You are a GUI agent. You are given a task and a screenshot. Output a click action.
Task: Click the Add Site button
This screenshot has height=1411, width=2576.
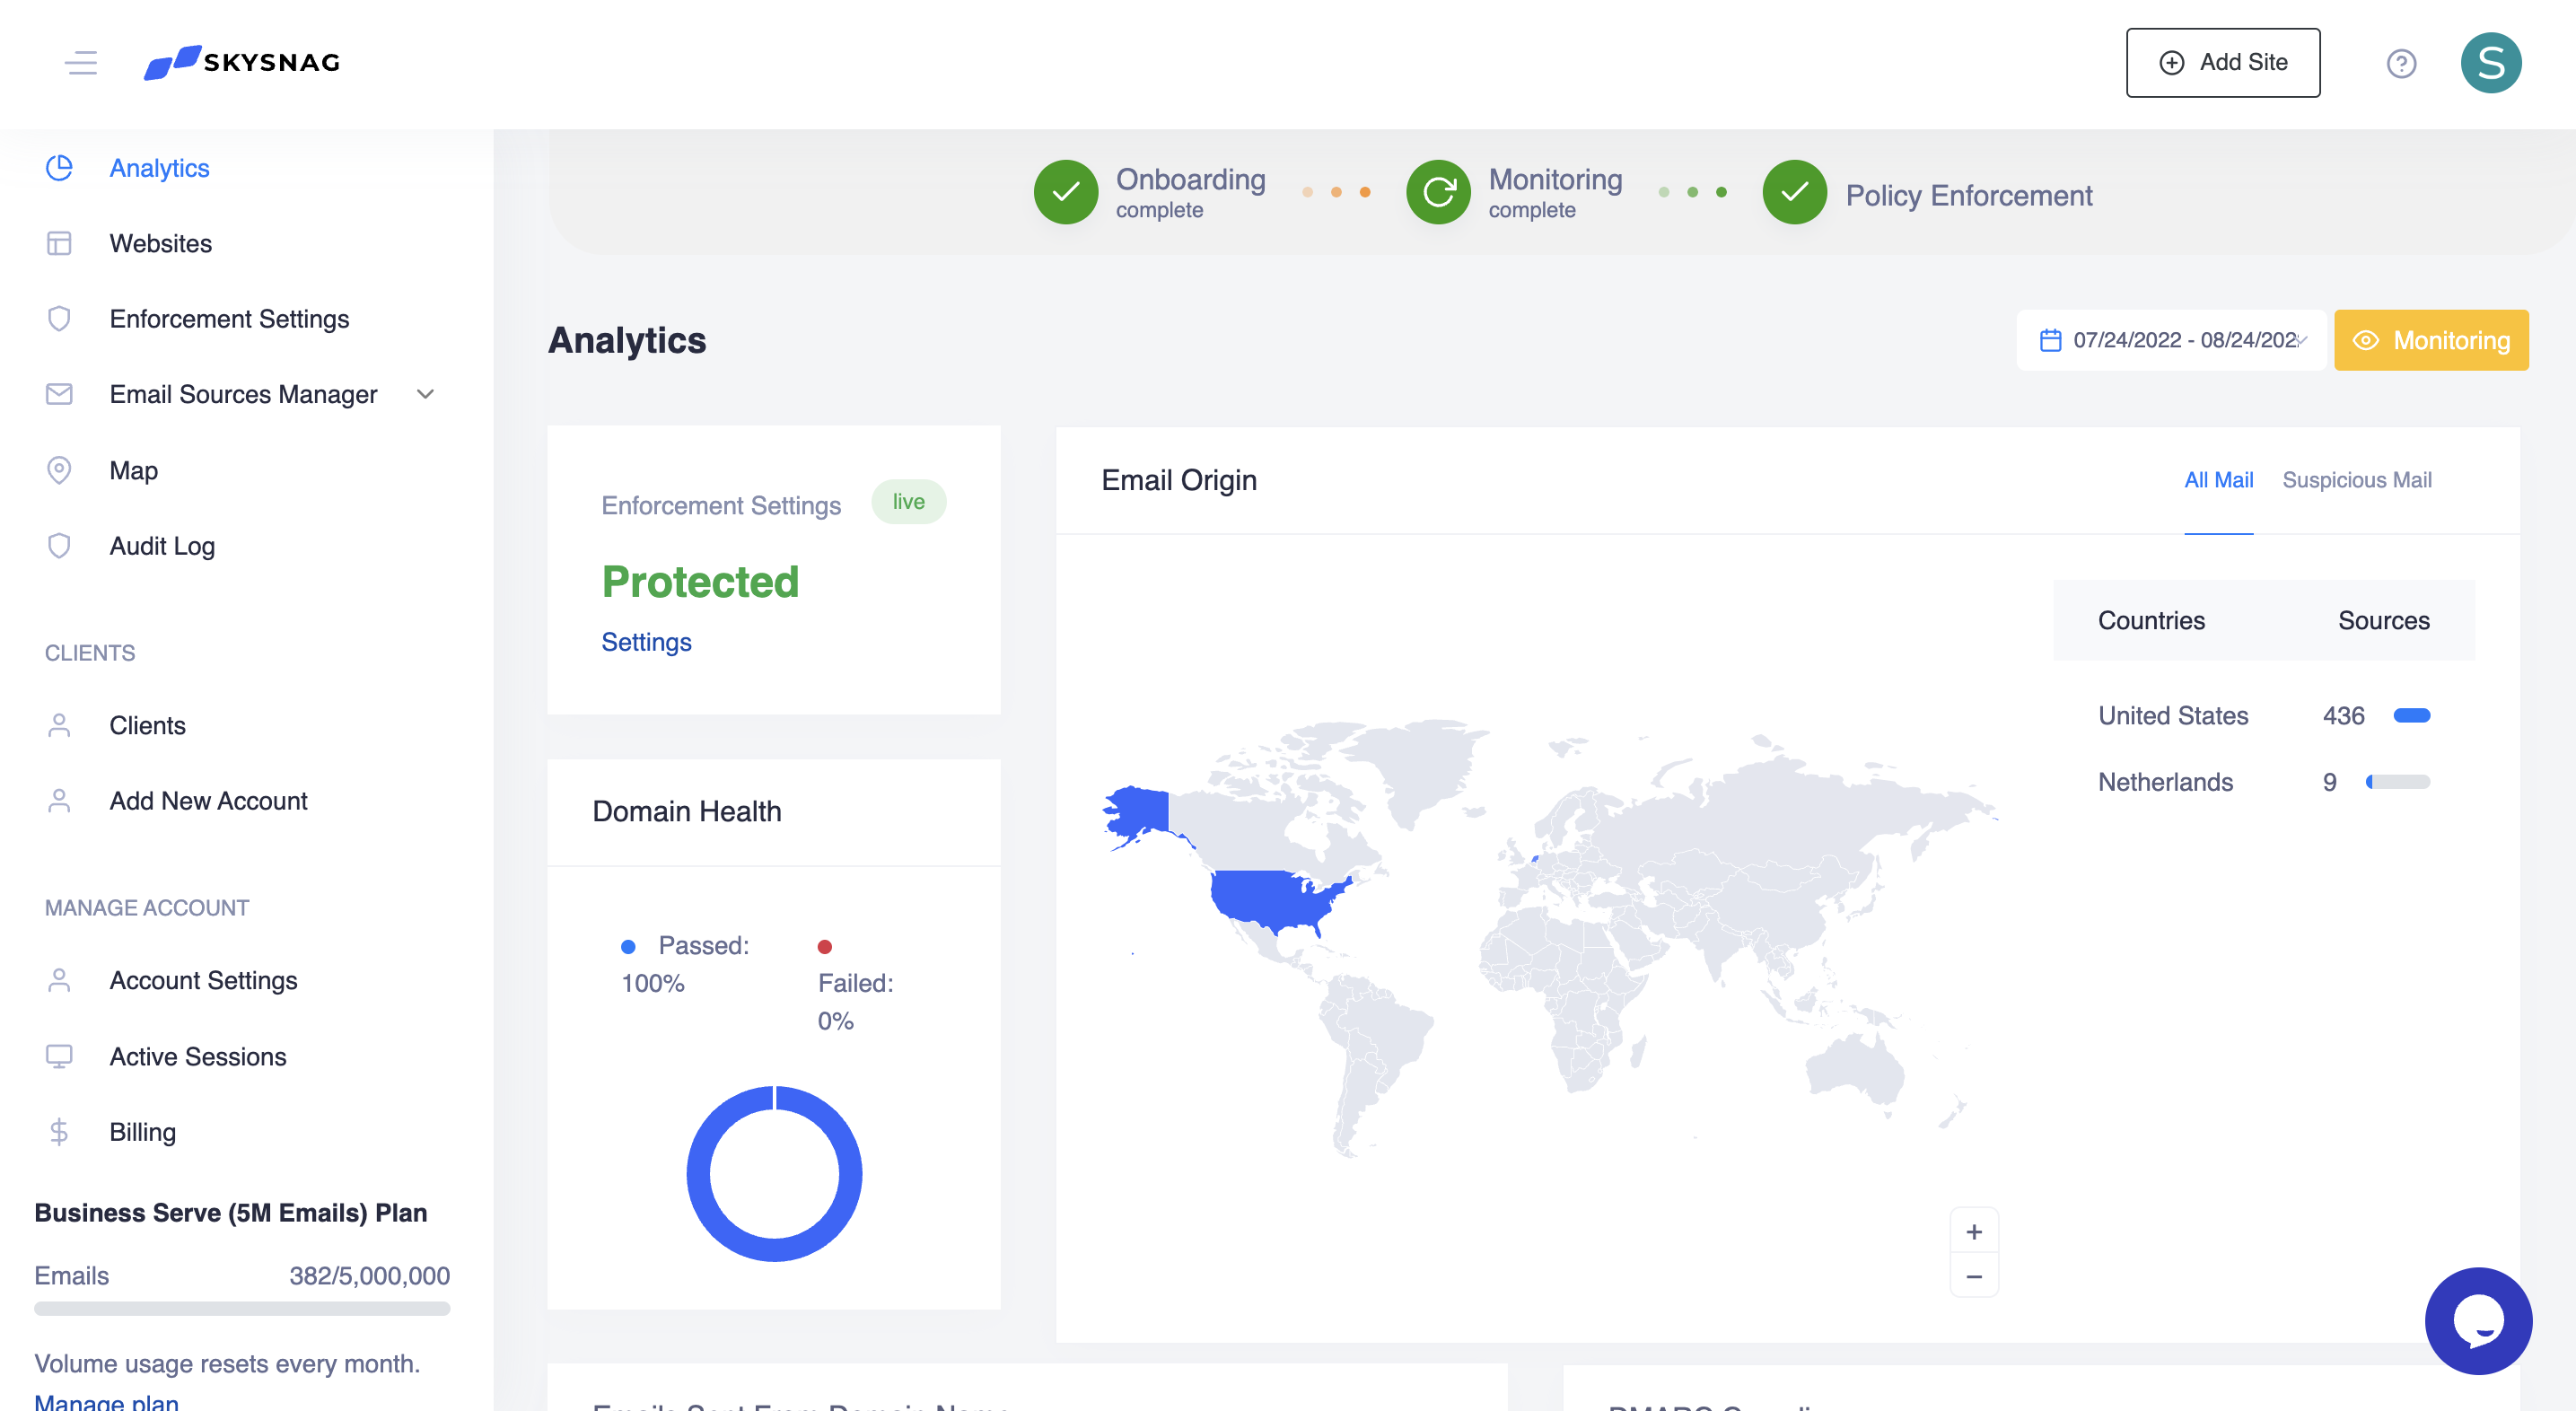[x=2223, y=62]
